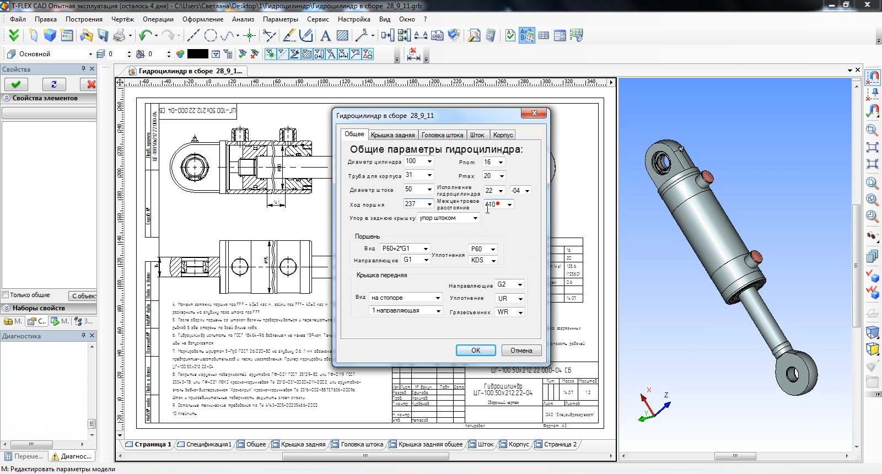Open the 'Диаметр штока' dropdown
882x474 pixels.
point(429,189)
